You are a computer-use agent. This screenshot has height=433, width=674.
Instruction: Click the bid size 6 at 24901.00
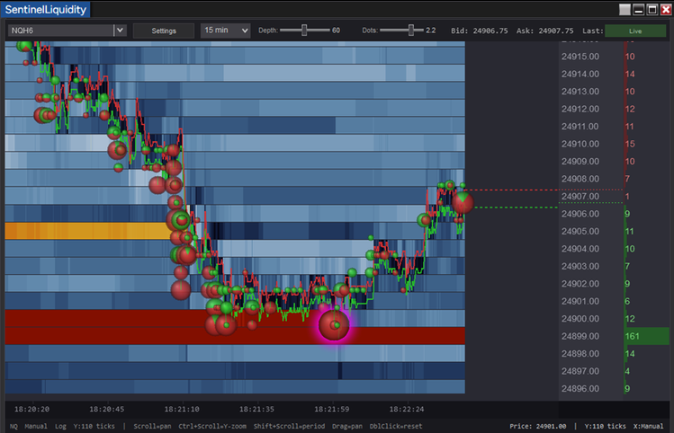627,301
